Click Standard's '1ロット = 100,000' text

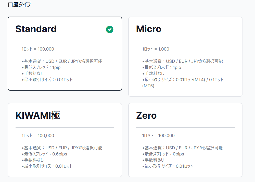tap(38, 49)
